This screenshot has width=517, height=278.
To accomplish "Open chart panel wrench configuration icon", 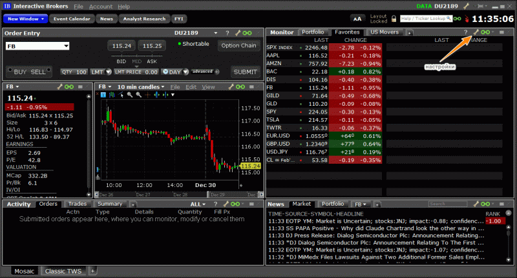I will [231, 86].
